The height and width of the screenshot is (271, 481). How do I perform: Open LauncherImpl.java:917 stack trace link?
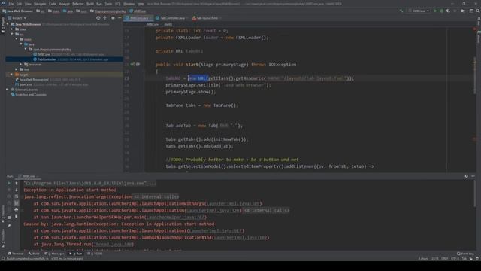[216, 231]
